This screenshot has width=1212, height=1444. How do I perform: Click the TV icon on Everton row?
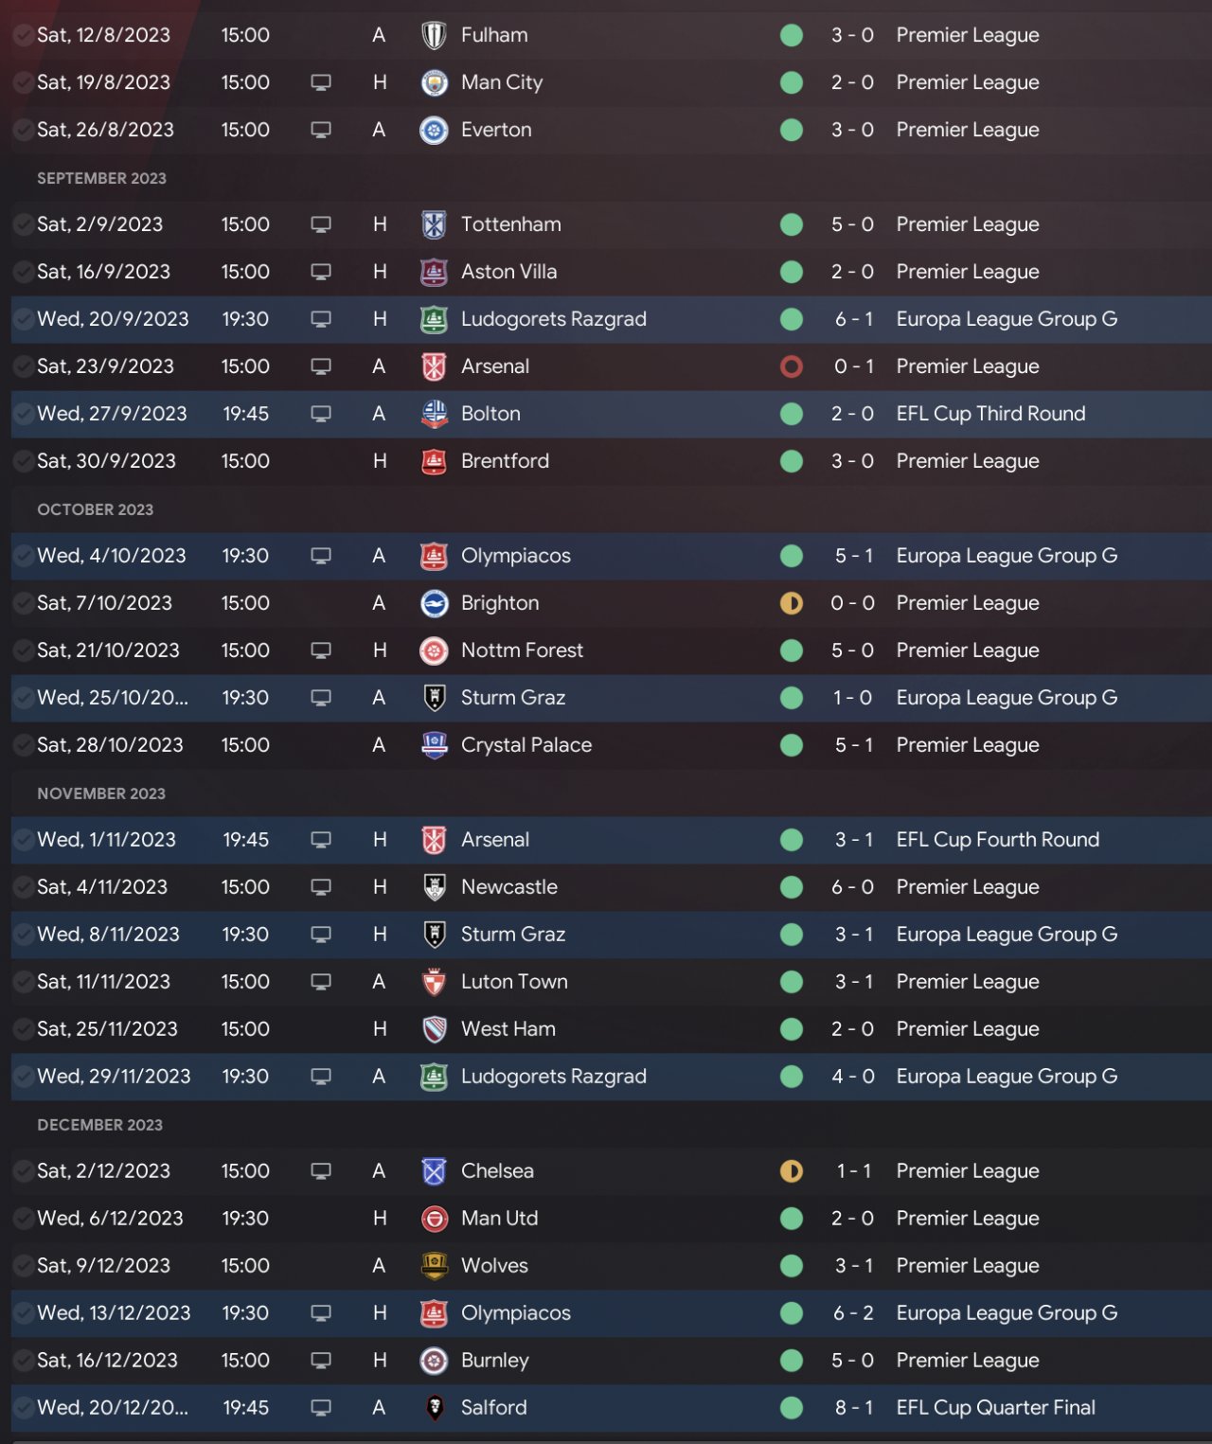(x=321, y=131)
